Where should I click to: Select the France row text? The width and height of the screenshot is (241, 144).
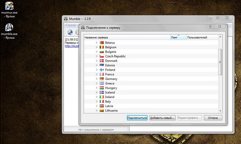coord(110,74)
